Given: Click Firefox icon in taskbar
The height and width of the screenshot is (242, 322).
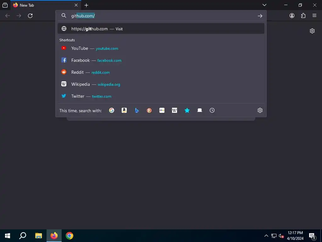Looking at the screenshot, I should coord(54,236).
